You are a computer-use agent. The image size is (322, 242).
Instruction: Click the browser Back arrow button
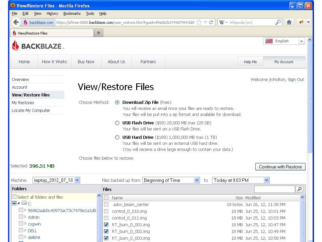[x=16, y=22]
